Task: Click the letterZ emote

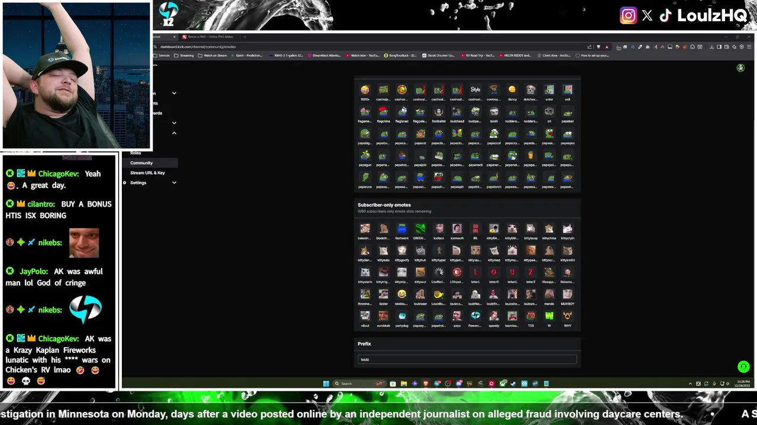Action: pos(530,273)
